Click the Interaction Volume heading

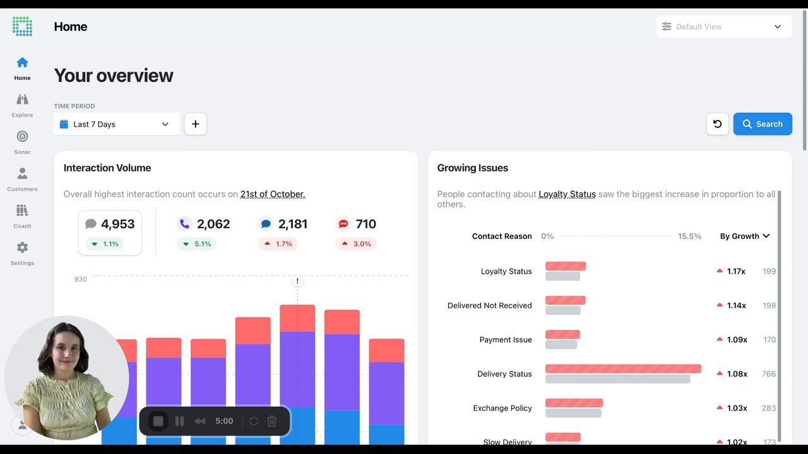(x=107, y=168)
